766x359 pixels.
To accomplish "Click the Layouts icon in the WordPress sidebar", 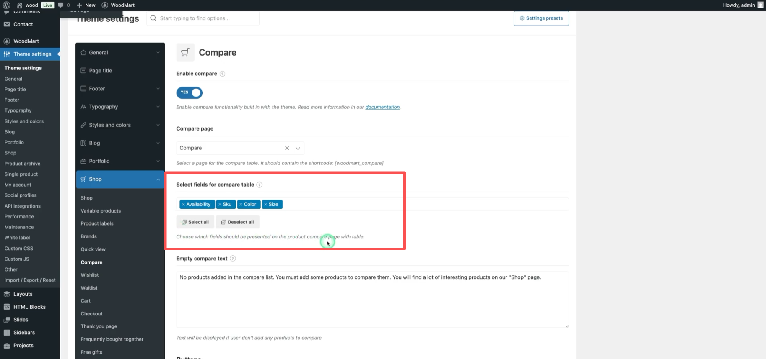I will coord(7,294).
